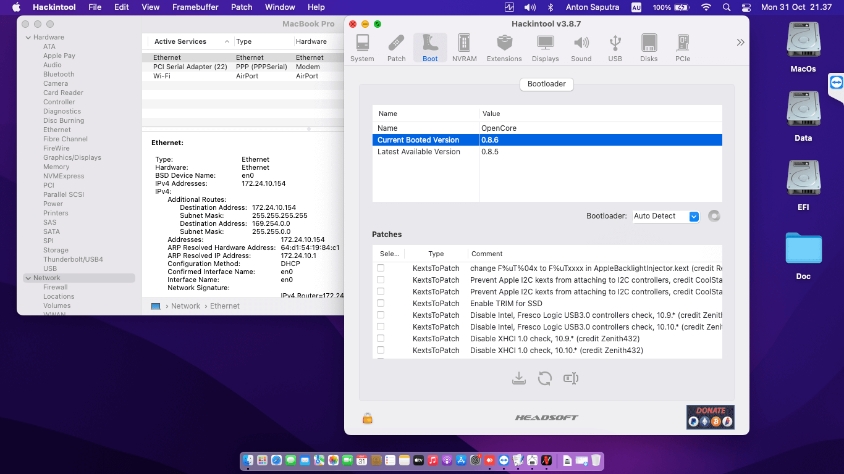
Task: Click the orange lock icon
Action: point(368,418)
